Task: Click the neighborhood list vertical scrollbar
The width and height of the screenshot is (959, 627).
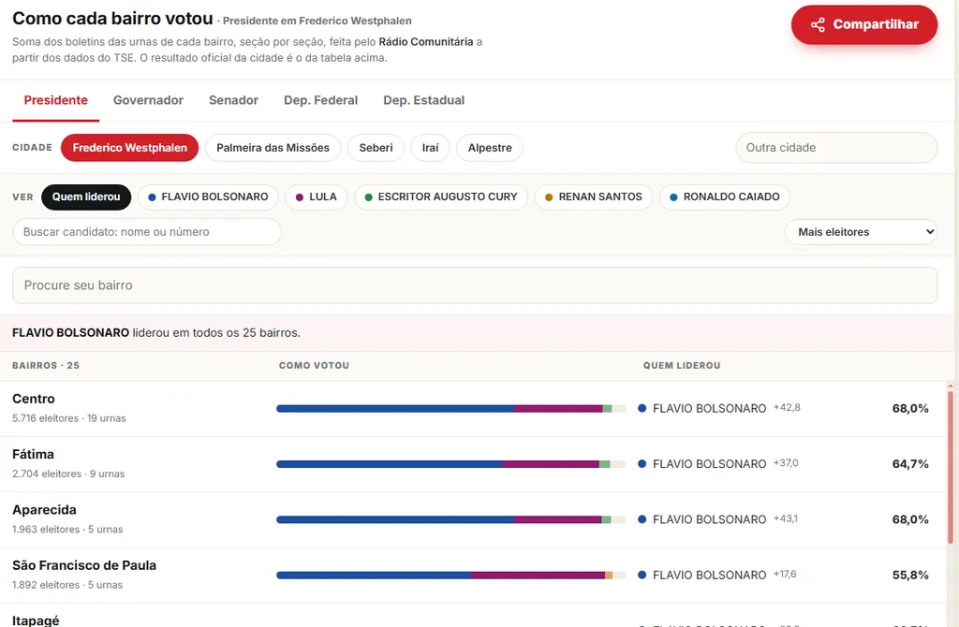Action: pyautogui.click(x=951, y=467)
